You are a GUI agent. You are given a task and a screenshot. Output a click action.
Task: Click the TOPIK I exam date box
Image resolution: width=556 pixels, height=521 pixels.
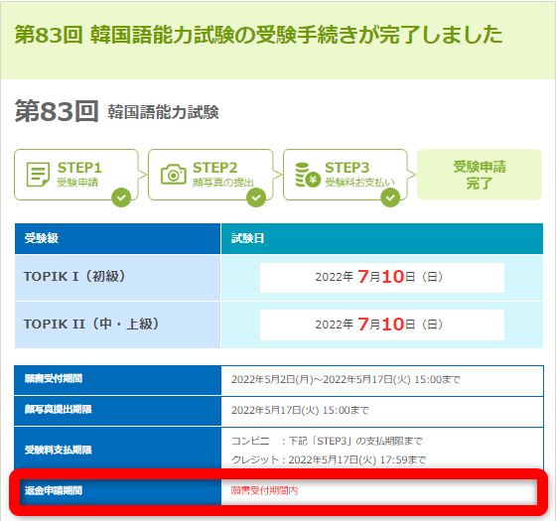[x=382, y=278]
